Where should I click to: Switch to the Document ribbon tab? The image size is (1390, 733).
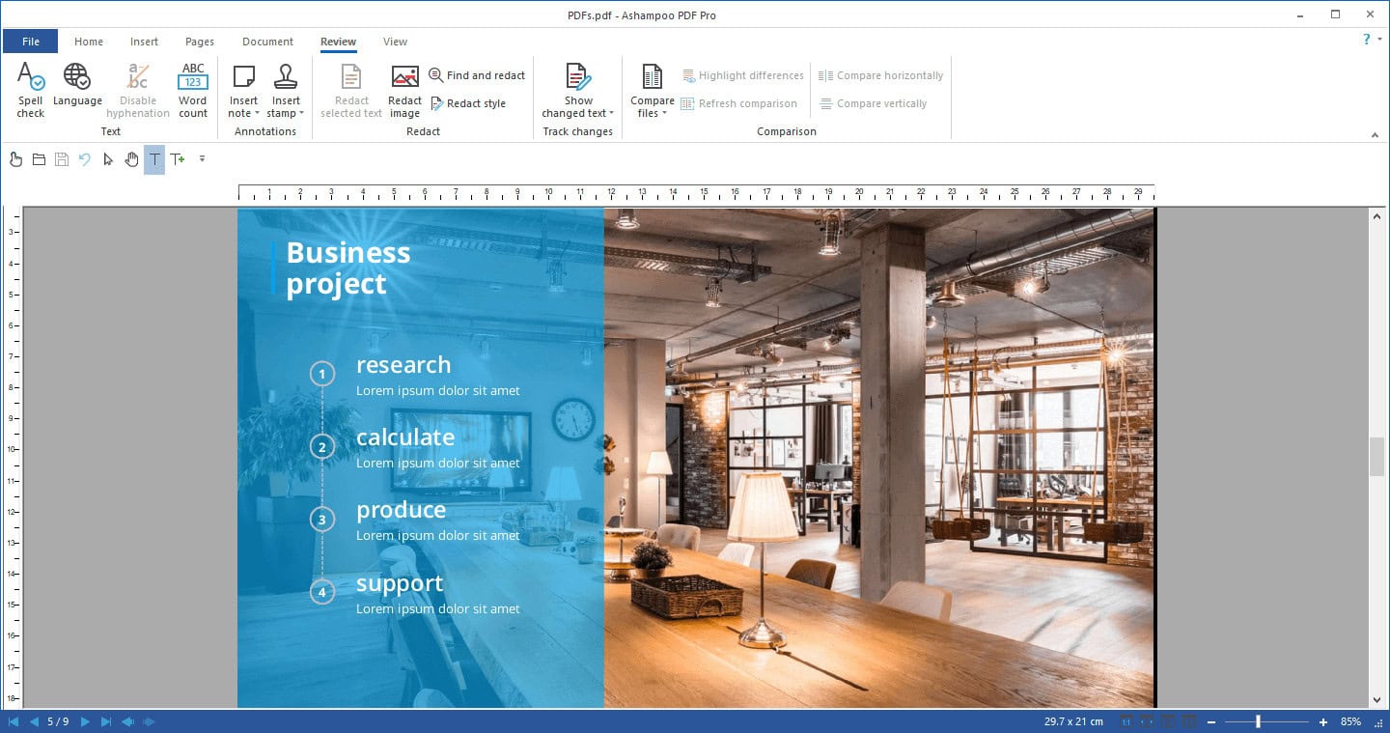[x=267, y=42]
